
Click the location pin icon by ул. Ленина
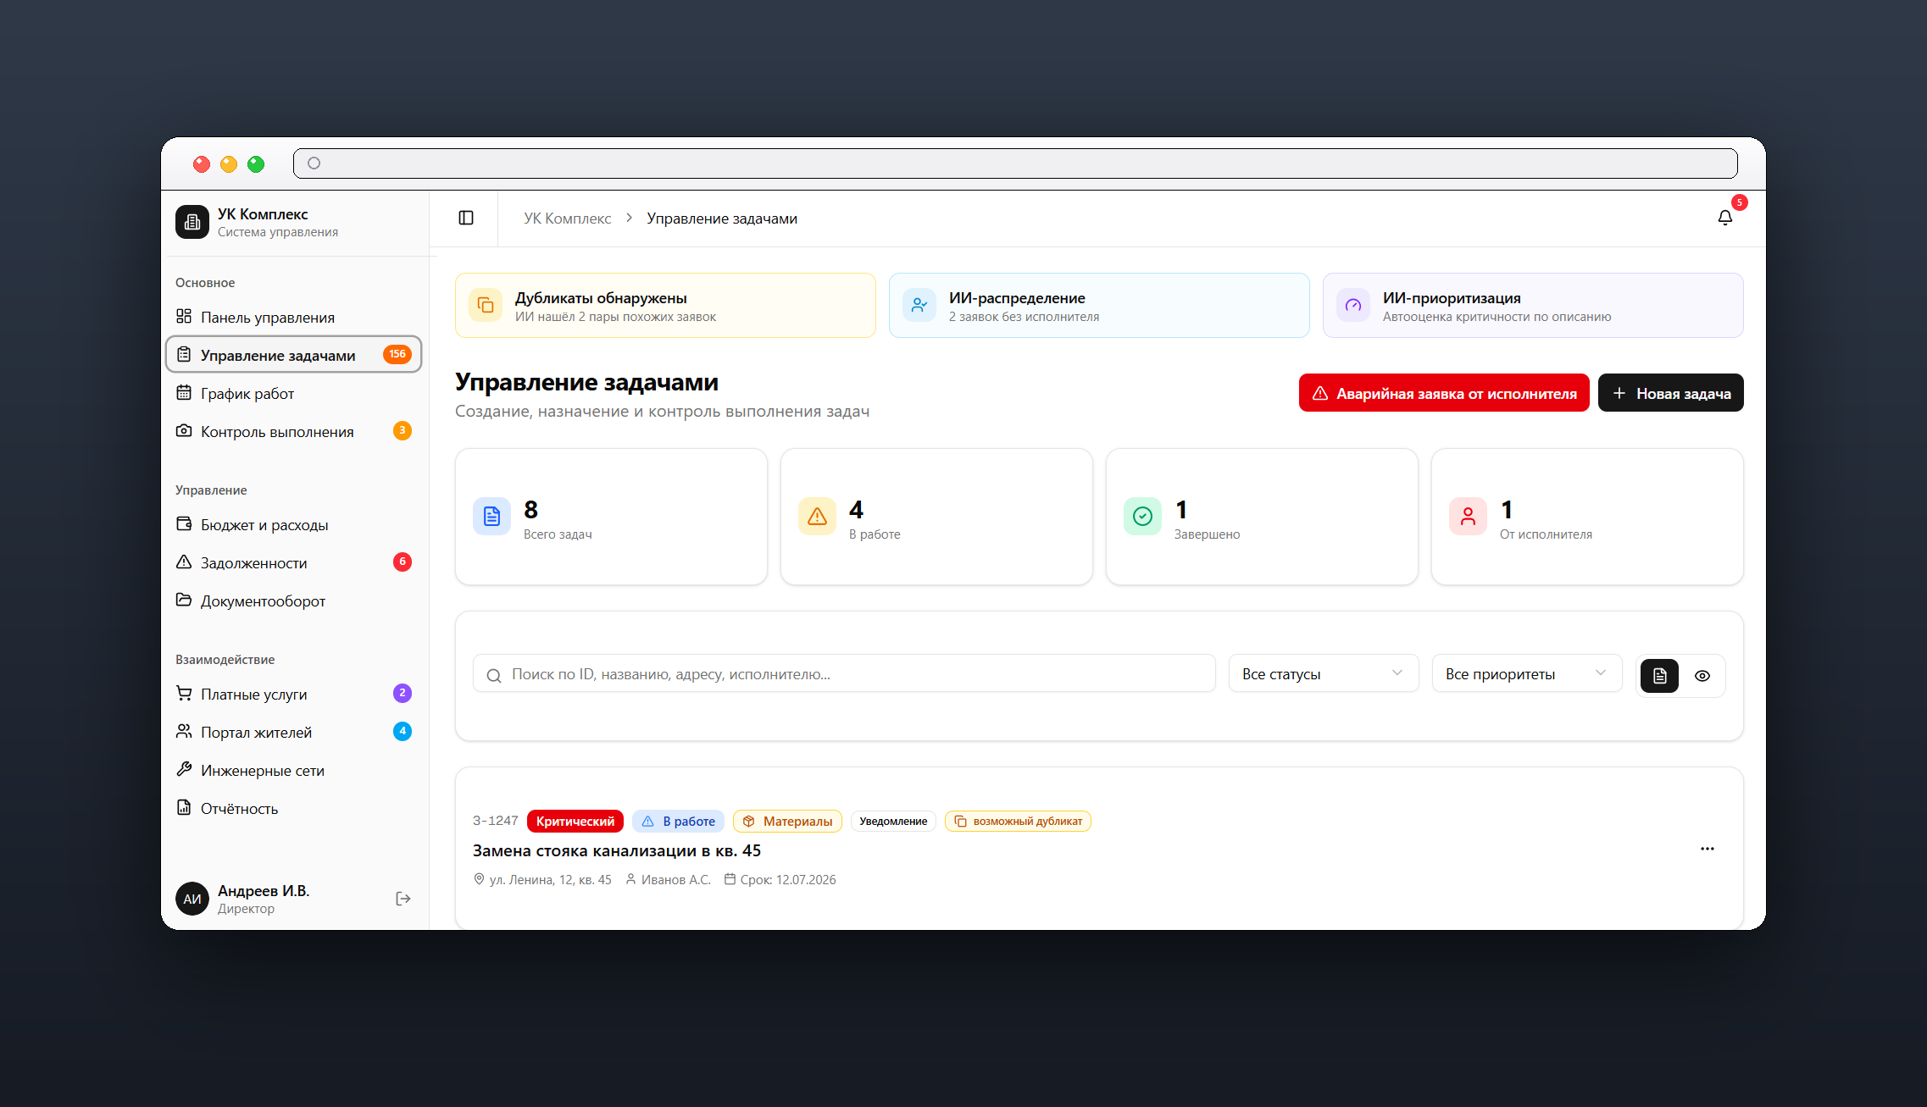[x=479, y=879]
